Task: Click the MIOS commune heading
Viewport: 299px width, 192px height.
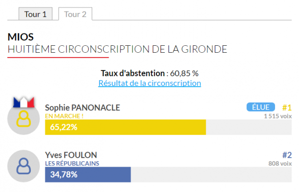Action: (20, 37)
